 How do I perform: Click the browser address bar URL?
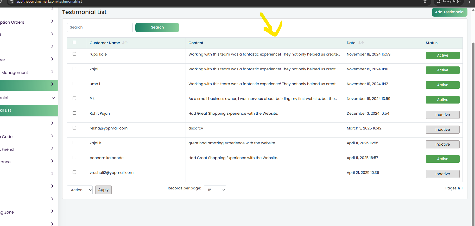49,2
